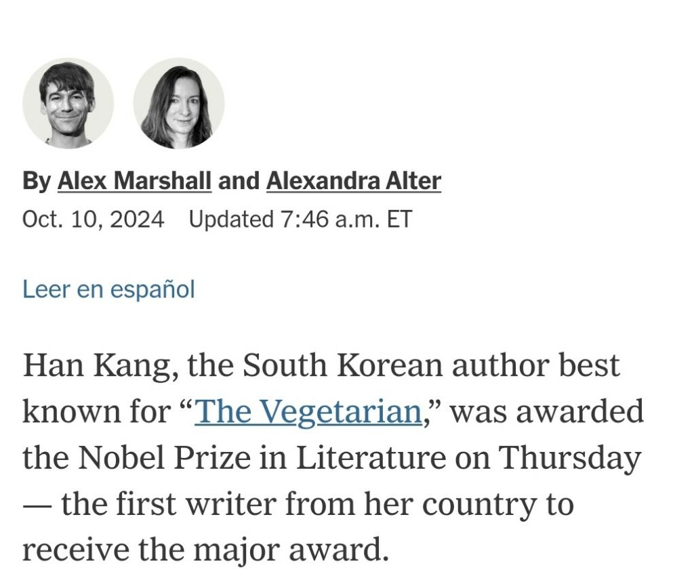This screenshot has width=694, height=582.
Task: Follow the link to "The Vegetarian"
Action: [x=308, y=412]
